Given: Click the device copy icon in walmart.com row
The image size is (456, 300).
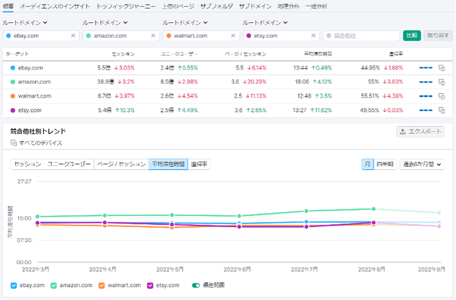Looking at the screenshot, I should tap(441, 96).
